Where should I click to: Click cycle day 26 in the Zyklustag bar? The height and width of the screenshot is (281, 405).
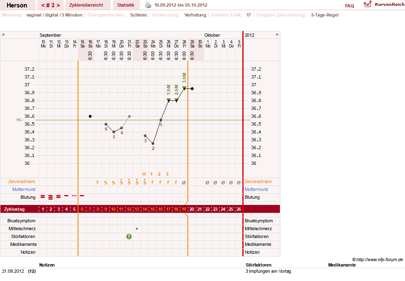coord(239,209)
